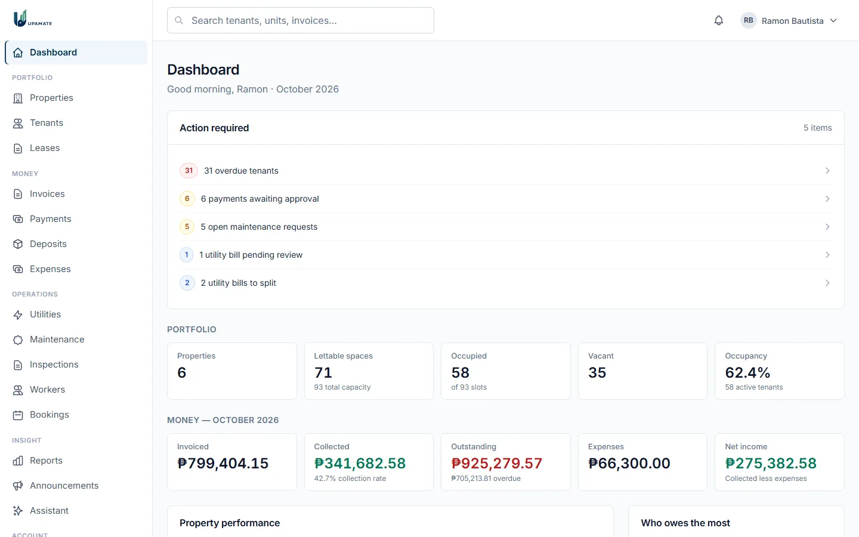Click the Assistant sparkle icon
This screenshot has width=859, height=537.
[x=18, y=511]
